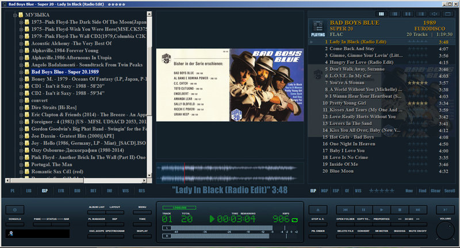Open the VIS tab beside the star rating
Screen dimensions: 460x248
point(358,190)
